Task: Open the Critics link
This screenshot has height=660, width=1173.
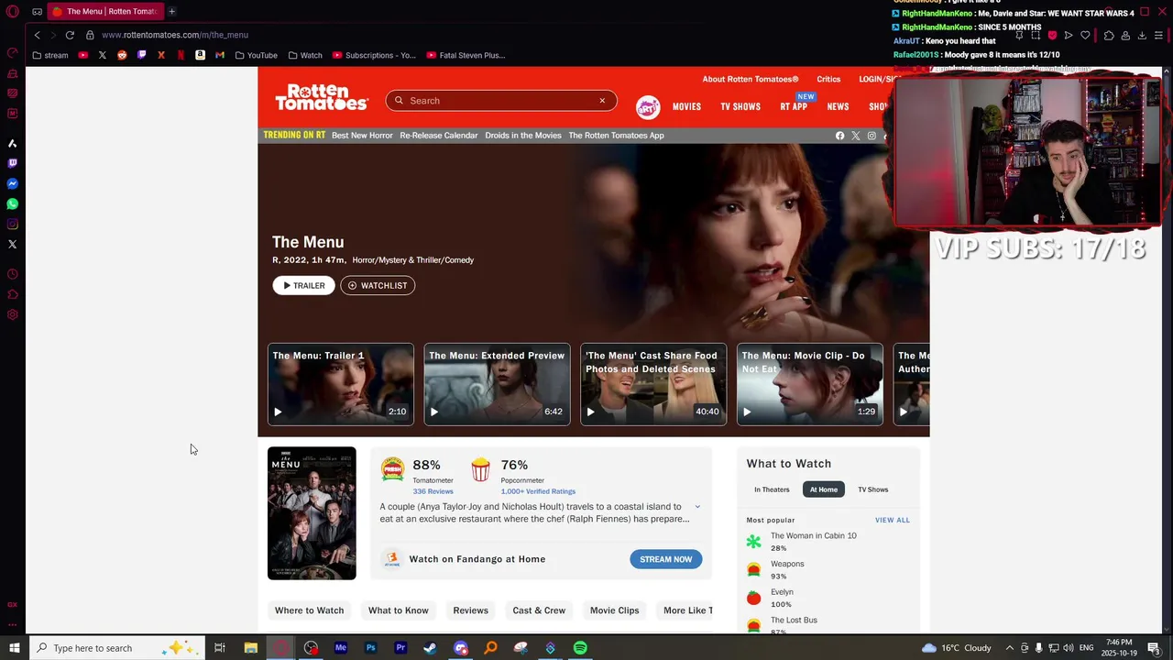Action: pos(828,80)
